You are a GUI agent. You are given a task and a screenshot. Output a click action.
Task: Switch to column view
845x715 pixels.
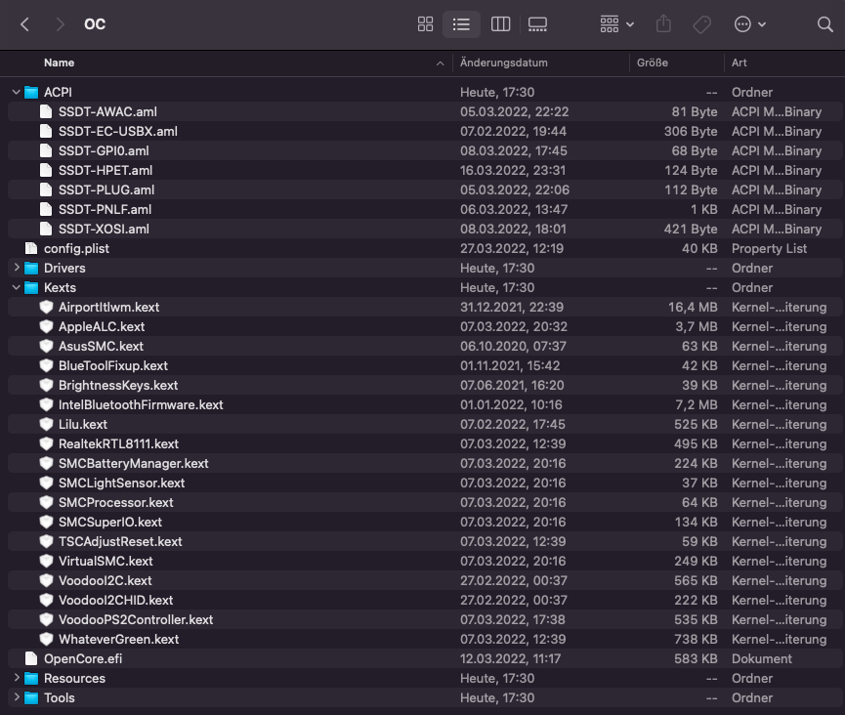coord(500,24)
